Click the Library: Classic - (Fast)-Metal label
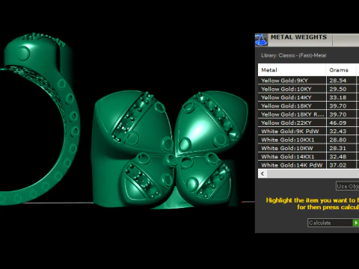 point(293,55)
